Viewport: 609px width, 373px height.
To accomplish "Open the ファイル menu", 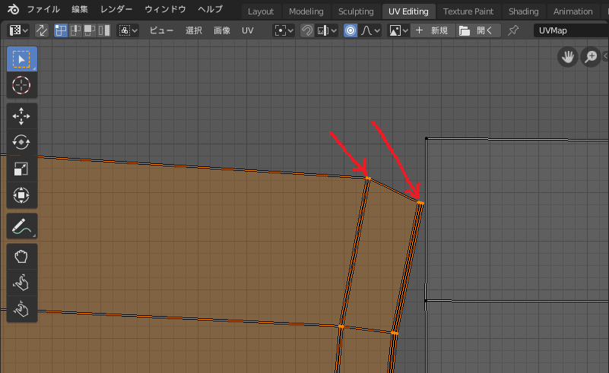I will [x=43, y=9].
